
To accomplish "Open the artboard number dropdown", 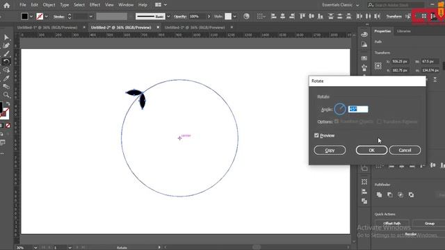I will coord(70,247).
